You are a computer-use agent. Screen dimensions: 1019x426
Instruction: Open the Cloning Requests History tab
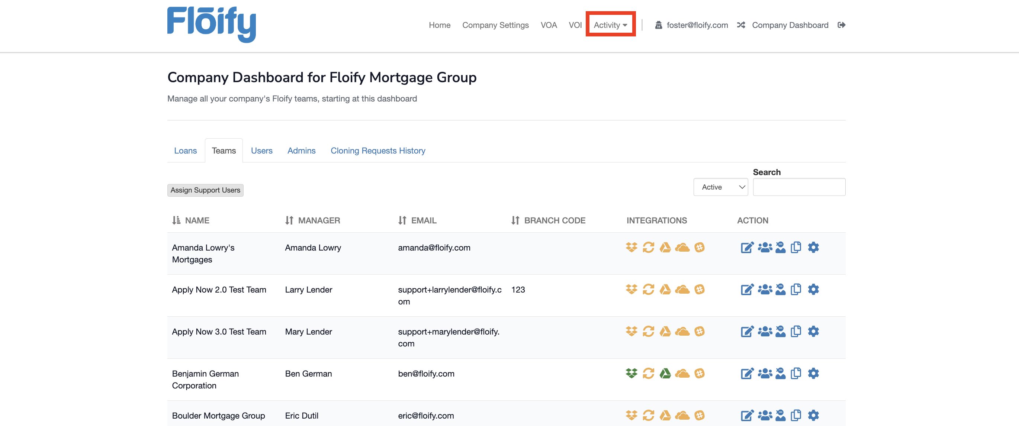click(x=377, y=151)
